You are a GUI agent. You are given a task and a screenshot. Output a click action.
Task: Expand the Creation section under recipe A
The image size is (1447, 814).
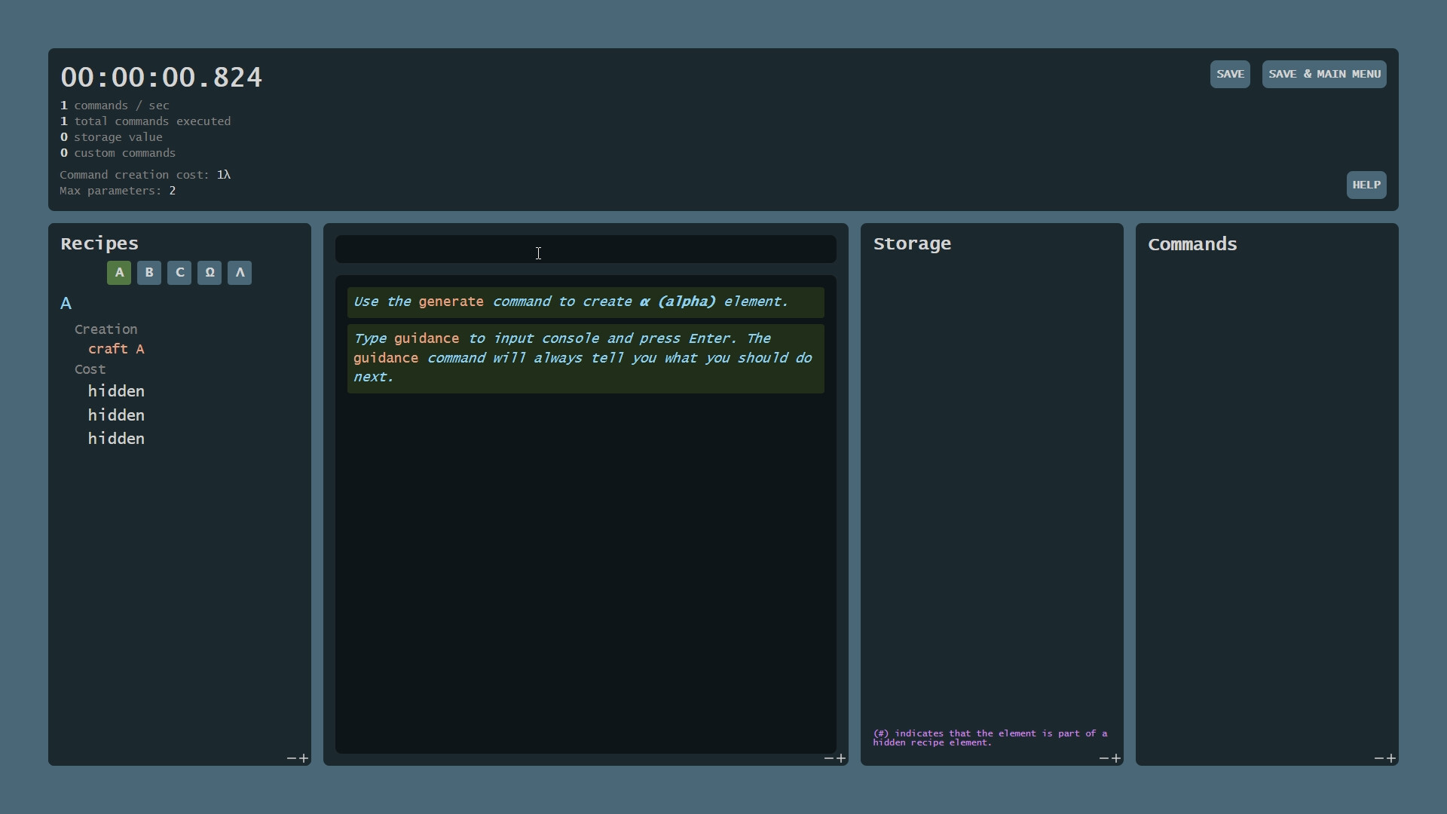(x=106, y=329)
